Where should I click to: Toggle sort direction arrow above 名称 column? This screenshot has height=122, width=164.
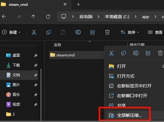(x=90, y=42)
